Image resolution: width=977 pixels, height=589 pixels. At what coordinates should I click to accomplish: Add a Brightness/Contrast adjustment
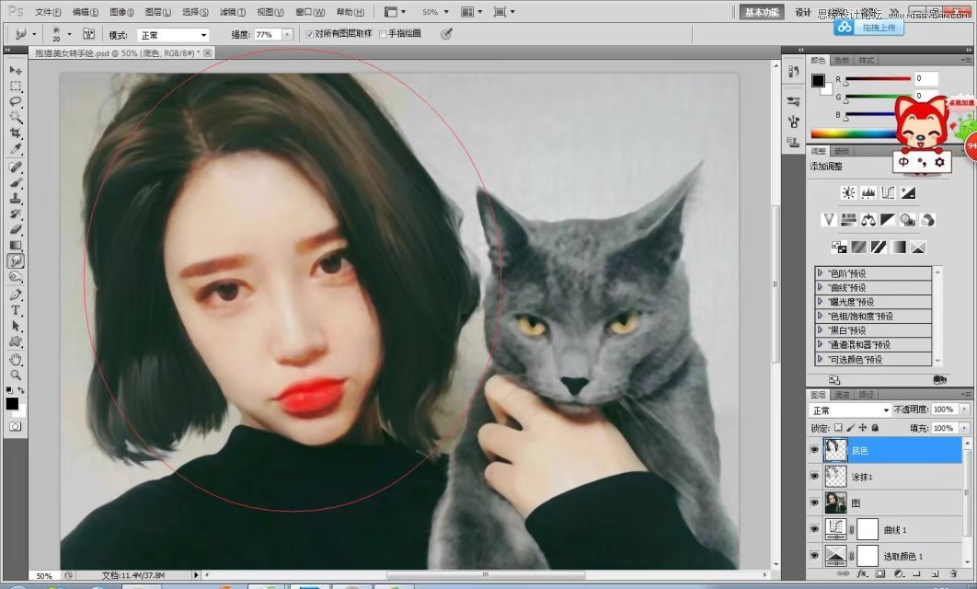click(x=848, y=192)
